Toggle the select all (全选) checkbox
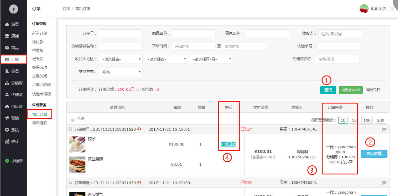 [x=73, y=120]
